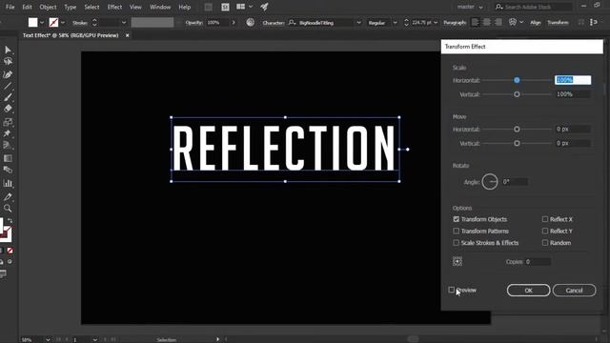Expand the opacity arrow
The height and width of the screenshot is (343, 610).
[x=234, y=23]
